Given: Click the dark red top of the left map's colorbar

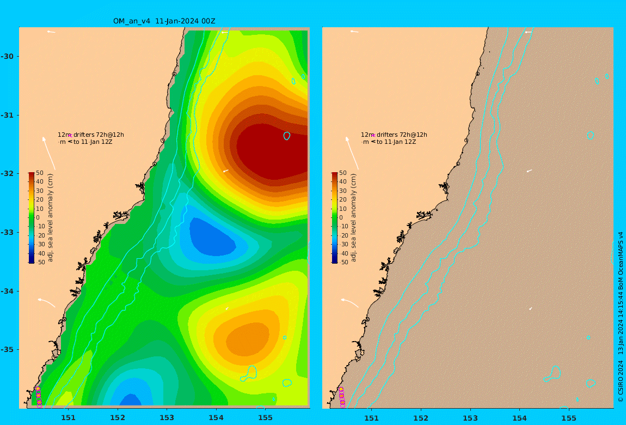Looking at the screenshot, I should 31,174.
